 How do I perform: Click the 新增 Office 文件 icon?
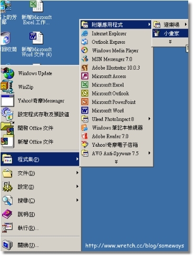[7, 141]
